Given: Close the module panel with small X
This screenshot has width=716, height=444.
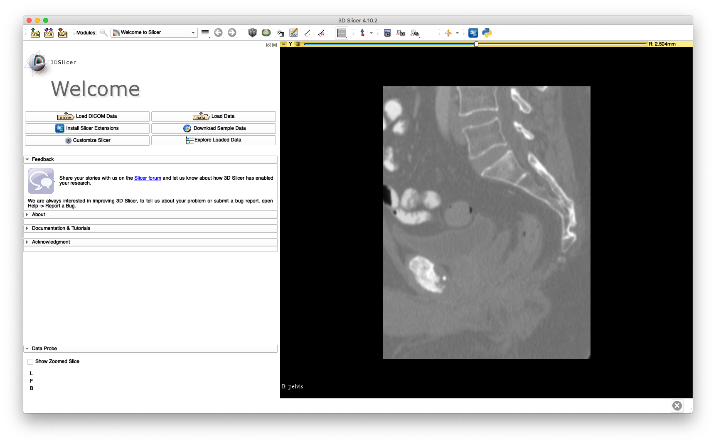Looking at the screenshot, I should coord(274,45).
